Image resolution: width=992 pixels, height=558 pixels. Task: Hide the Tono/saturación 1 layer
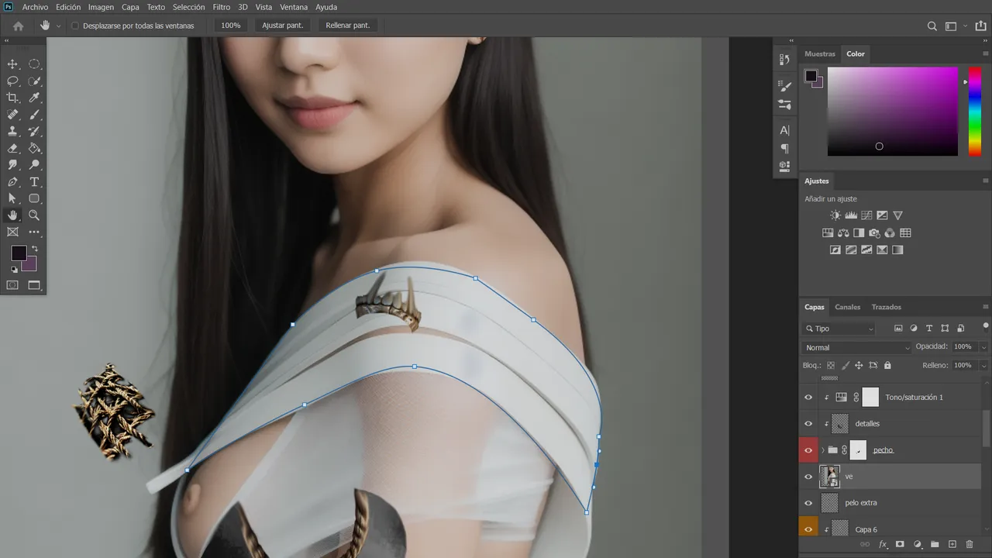click(x=808, y=398)
